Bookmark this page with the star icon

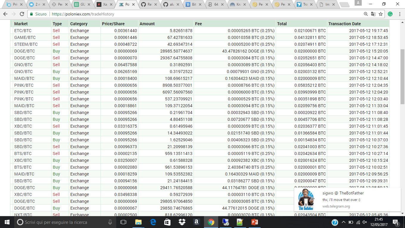(381, 14)
